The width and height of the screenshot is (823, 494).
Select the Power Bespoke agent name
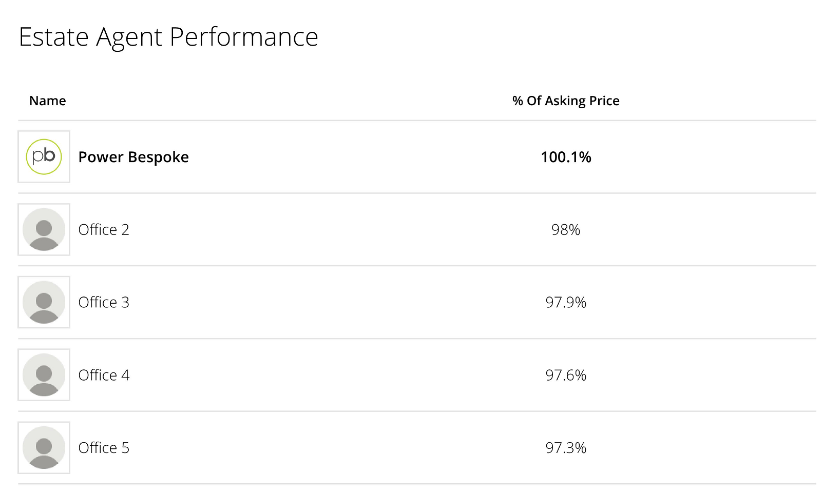(x=133, y=157)
